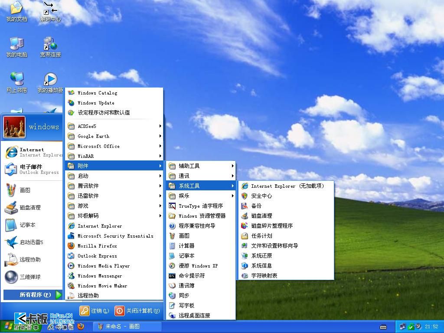Expand the 启动 startup folder
444x333 pixels.
[114, 176]
